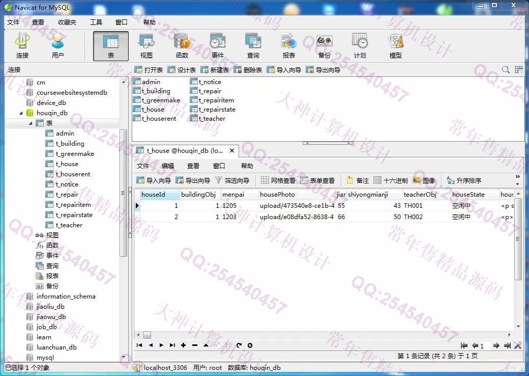Click the page number field showing 1
This screenshot has height=376, width=529.
tap(484, 345)
